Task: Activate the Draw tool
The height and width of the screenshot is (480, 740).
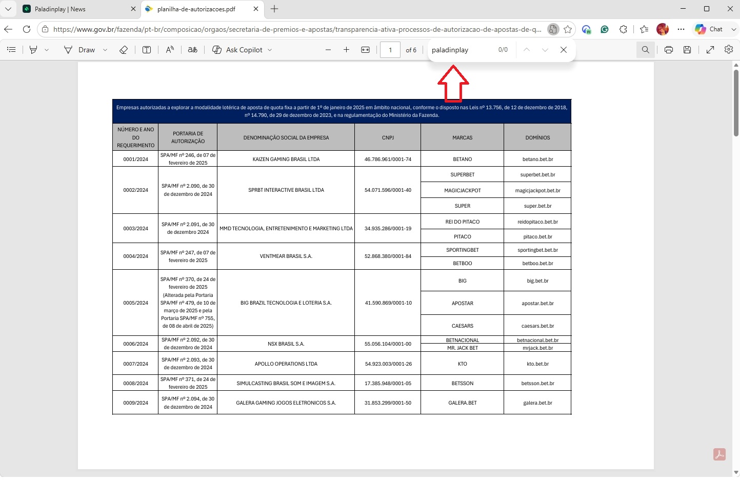Action: (x=79, y=50)
